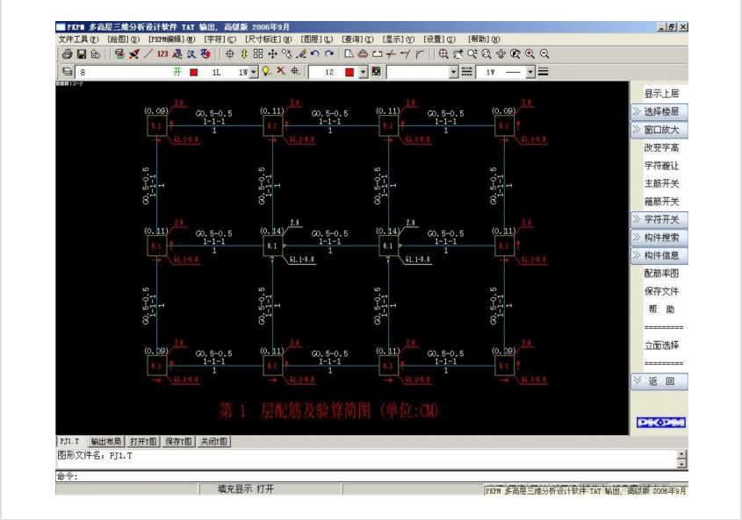The width and height of the screenshot is (742, 520).
Task: Click 输出布局 output layout button
Action: tap(106, 442)
